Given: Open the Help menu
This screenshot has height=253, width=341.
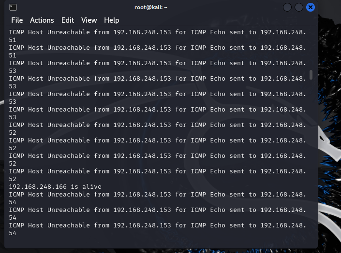Looking at the screenshot, I should 111,20.
